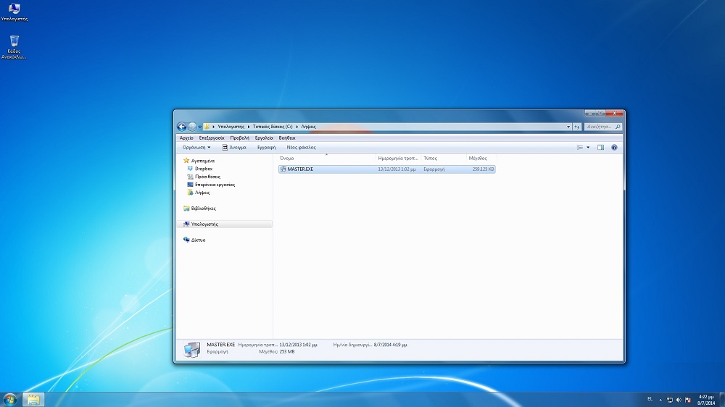
Task: Show hidden tray icons arrow
Action: tap(660, 400)
